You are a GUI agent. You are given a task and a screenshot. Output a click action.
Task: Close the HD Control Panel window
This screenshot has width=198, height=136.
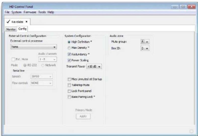pyautogui.click(x=191, y=7)
